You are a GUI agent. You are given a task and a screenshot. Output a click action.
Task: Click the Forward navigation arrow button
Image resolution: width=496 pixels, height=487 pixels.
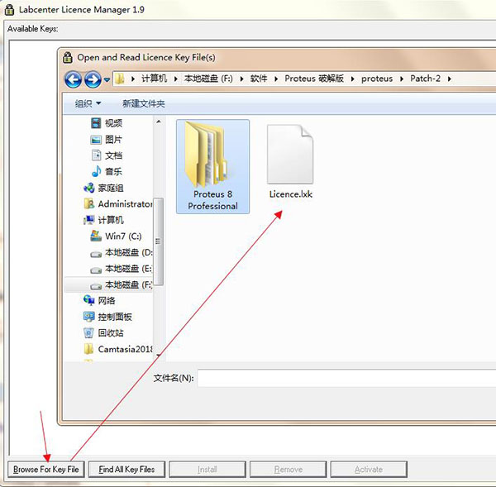[93, 79]
